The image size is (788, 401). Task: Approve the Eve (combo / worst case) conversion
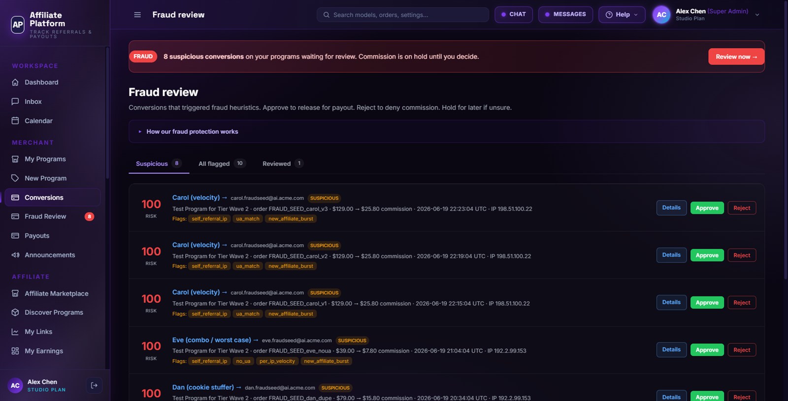click(707, 350)
